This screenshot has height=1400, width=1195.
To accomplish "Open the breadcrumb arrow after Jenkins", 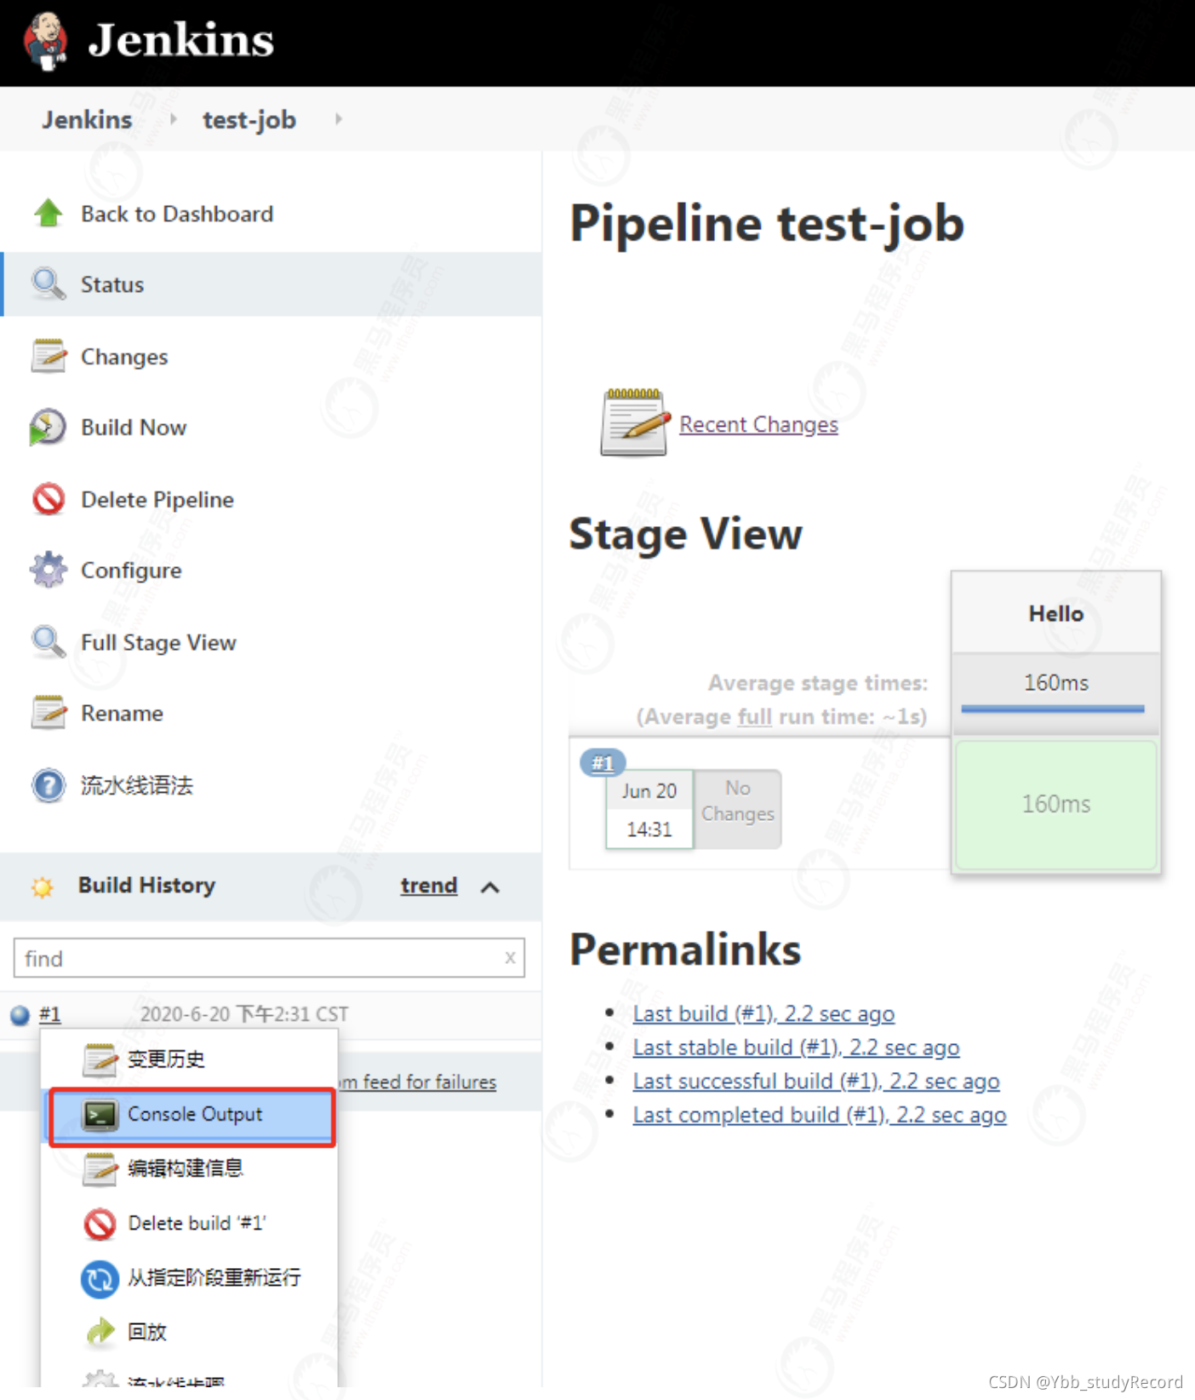I will pyautogui.click(x=174, y=119).
